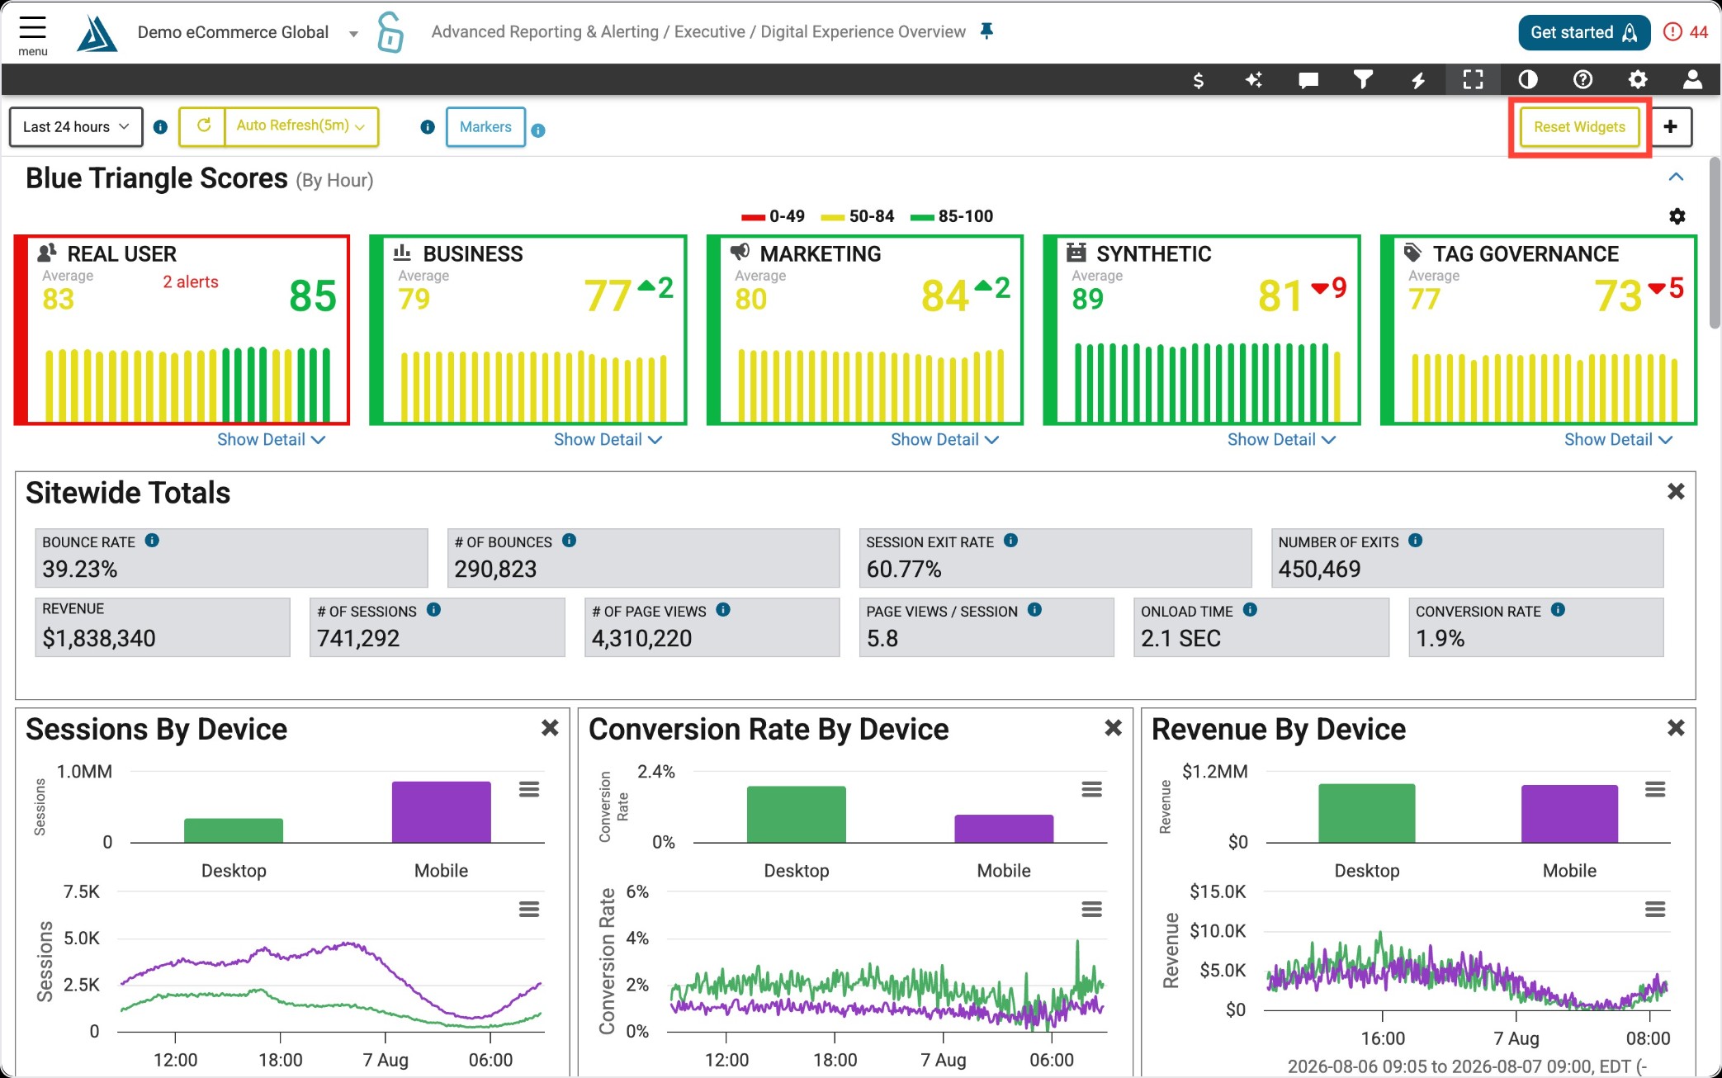The height and width of the screenshot is (1078, 1722).
Task: Click the Reset Widgets button
Action: pyautogui.click(x=1579, y=127)
